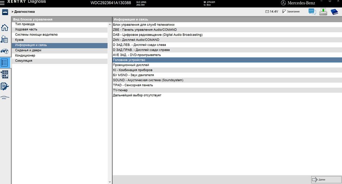Viewport: 342px width, 184px height.
Task: Choose Проекционный дисплей entry
Action: 227,65
